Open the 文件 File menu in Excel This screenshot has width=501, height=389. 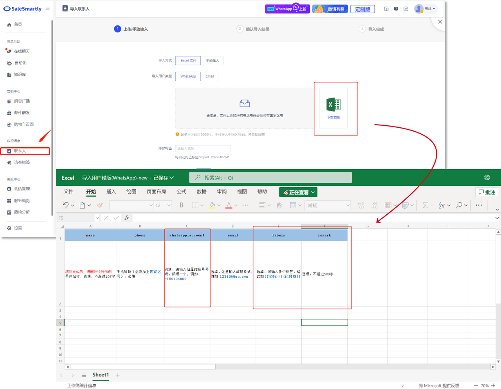[x=68, y=192]
